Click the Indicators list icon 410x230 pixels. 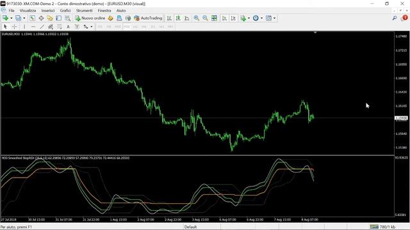[243, 18]
